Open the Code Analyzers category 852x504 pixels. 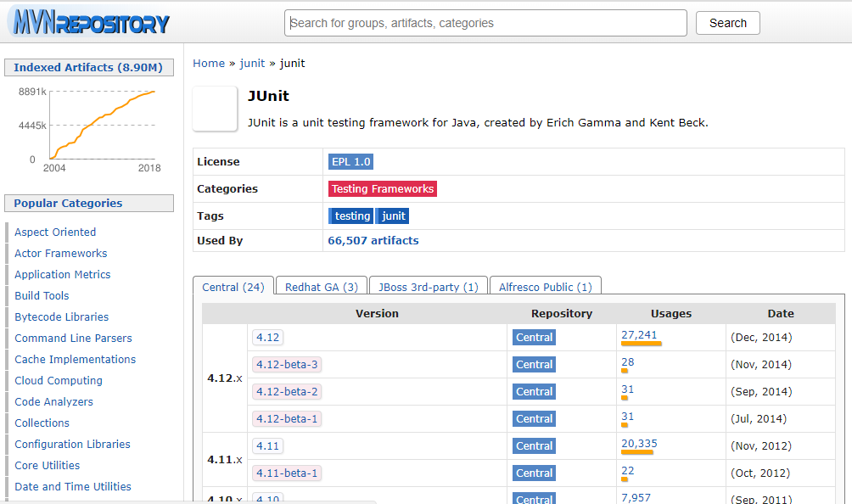click(53, 401)
